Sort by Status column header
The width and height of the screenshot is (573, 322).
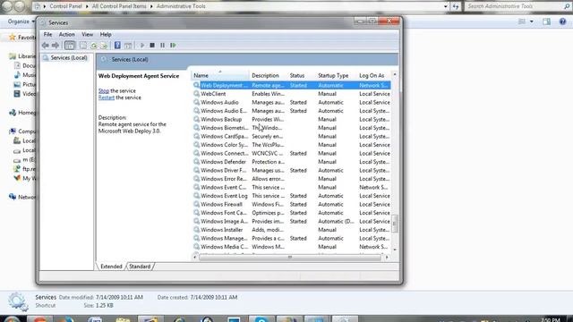pos(301,75)
